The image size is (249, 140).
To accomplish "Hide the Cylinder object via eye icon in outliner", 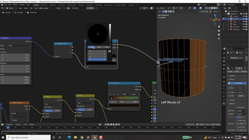I will tap(244, 19).
